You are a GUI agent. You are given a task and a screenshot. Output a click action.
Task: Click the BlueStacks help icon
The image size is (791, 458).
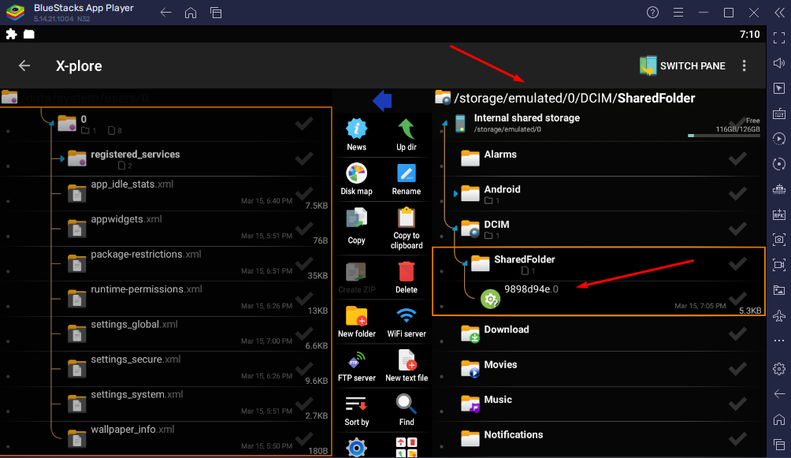[x=652, y=13]
